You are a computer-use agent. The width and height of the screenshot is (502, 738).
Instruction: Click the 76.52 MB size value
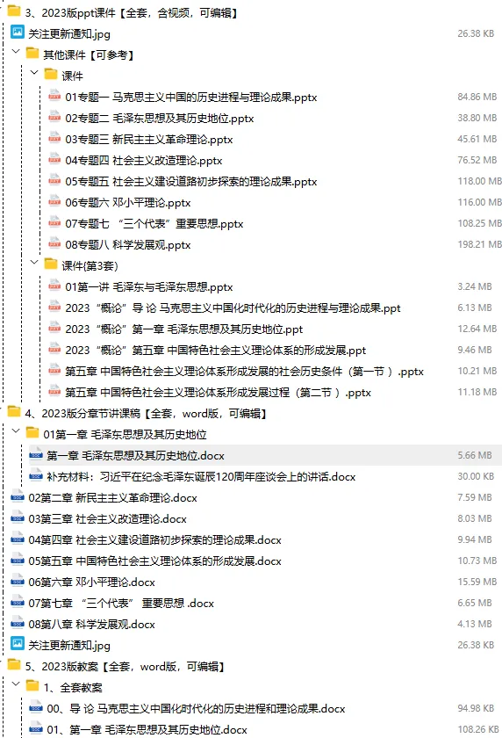pos(477,160)
